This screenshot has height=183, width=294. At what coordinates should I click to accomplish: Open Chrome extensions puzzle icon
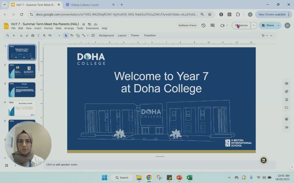238,14
